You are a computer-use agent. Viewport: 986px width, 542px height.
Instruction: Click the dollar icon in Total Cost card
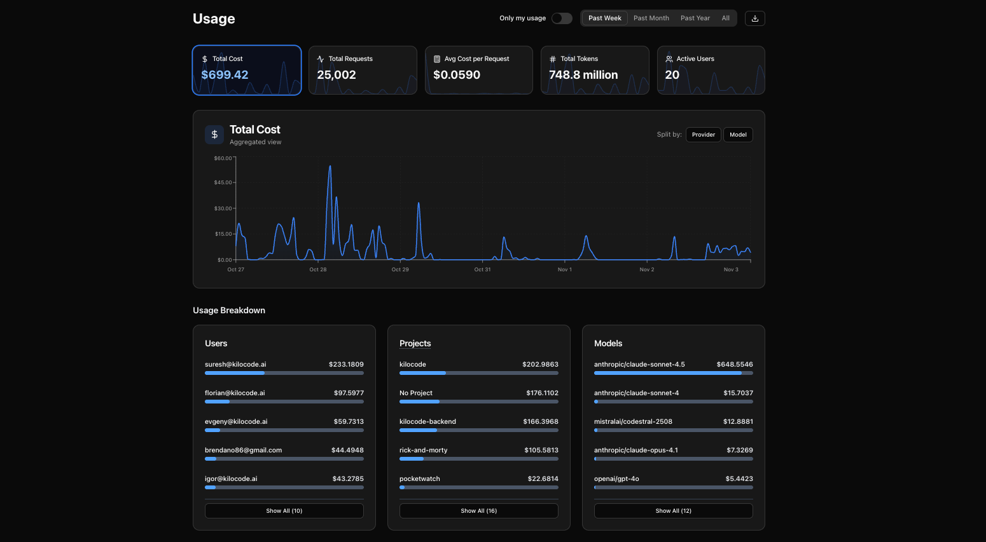click(x=205, y=59)
